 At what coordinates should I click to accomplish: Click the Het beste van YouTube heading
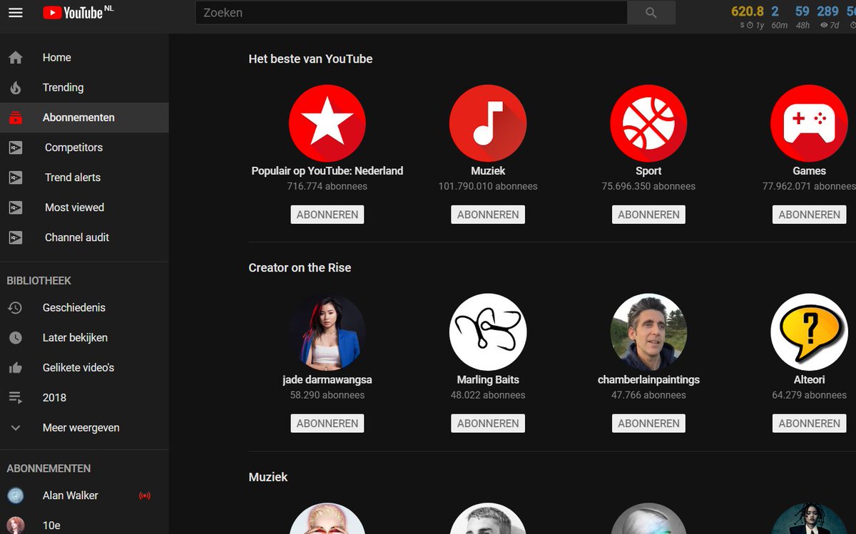point(310,59)
